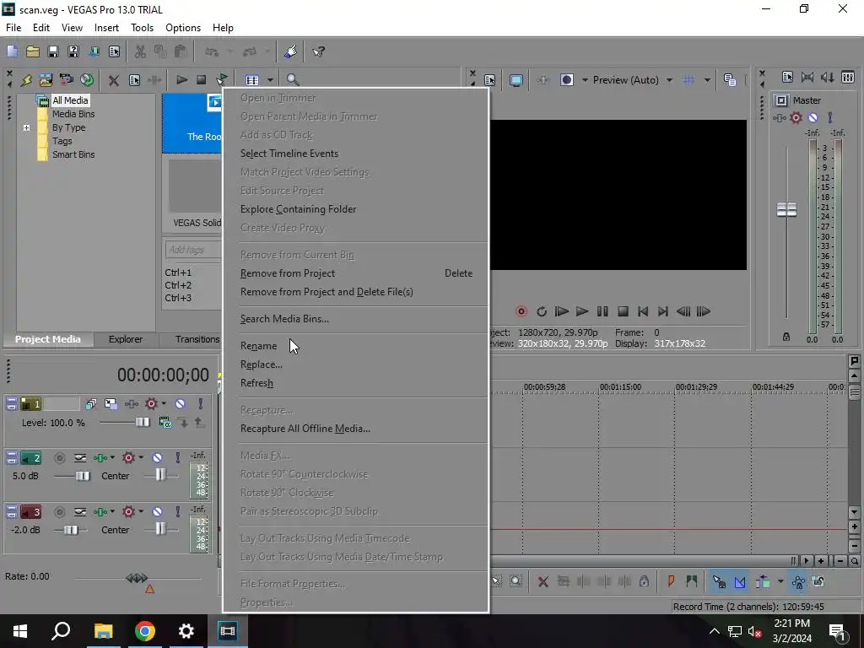The height and width of the screenshot is (648, 864).
Task: Switch to the Explorer tab
Action: click(x=126, y=339)
